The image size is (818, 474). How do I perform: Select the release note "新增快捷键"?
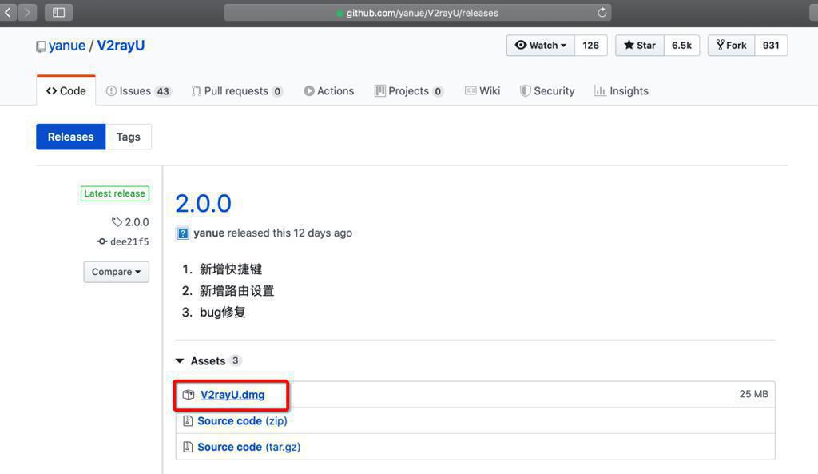[x=231, y=269]
